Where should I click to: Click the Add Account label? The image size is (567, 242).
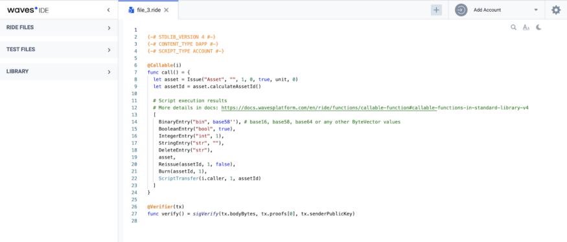(487, 10)
